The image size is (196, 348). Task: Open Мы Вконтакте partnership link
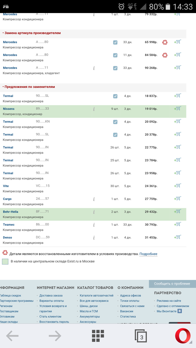[x=167, y=311]
